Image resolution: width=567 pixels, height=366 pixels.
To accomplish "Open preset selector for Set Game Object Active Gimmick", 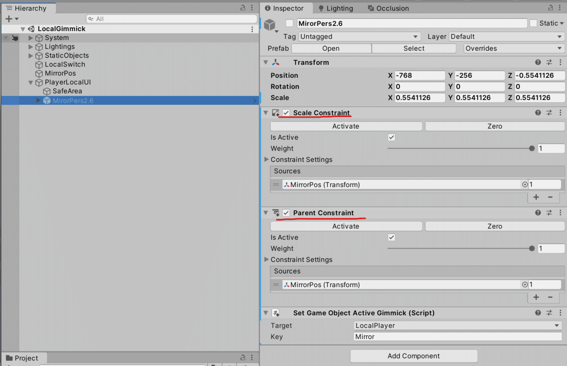I will (x=549, y=313).
